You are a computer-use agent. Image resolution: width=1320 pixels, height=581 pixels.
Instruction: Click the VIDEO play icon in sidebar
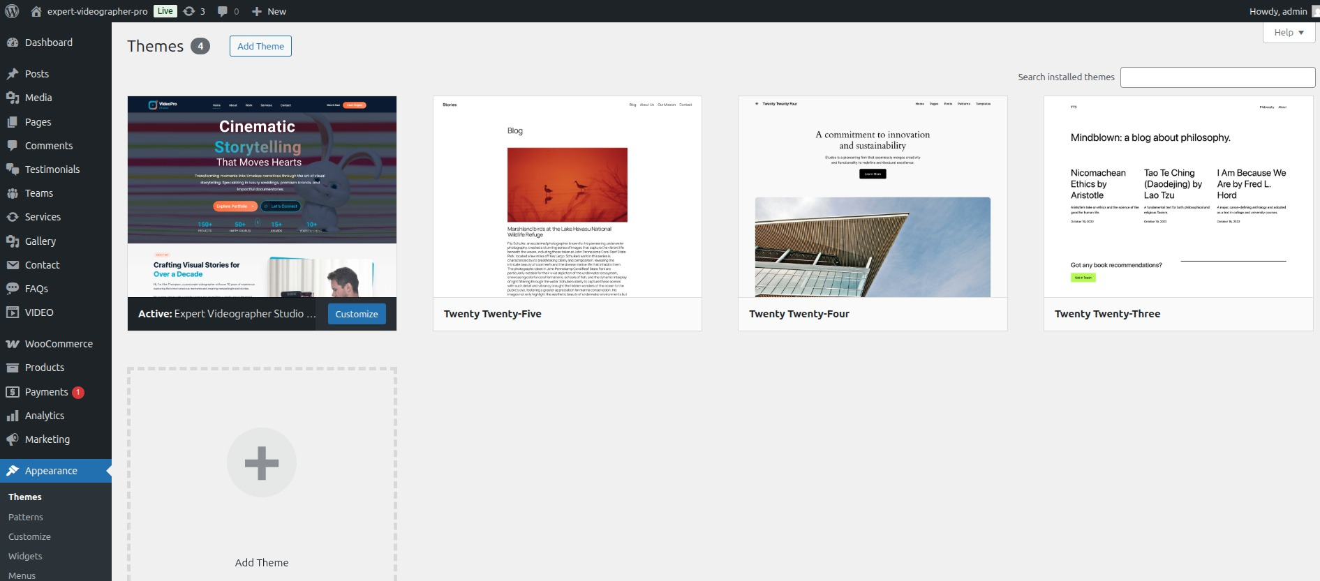click(13, 312)
